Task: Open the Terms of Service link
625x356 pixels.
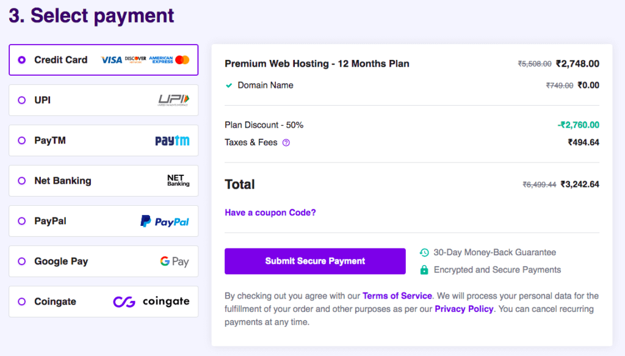Action: click(397, 296)
